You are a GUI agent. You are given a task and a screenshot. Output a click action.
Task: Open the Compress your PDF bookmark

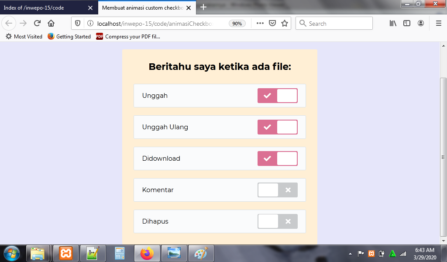coord(128,37)
